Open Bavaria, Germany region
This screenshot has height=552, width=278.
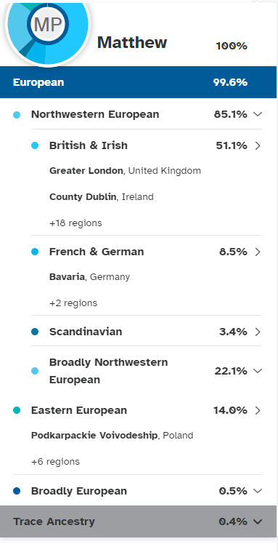pyautogui.click(x=89, y=277)
